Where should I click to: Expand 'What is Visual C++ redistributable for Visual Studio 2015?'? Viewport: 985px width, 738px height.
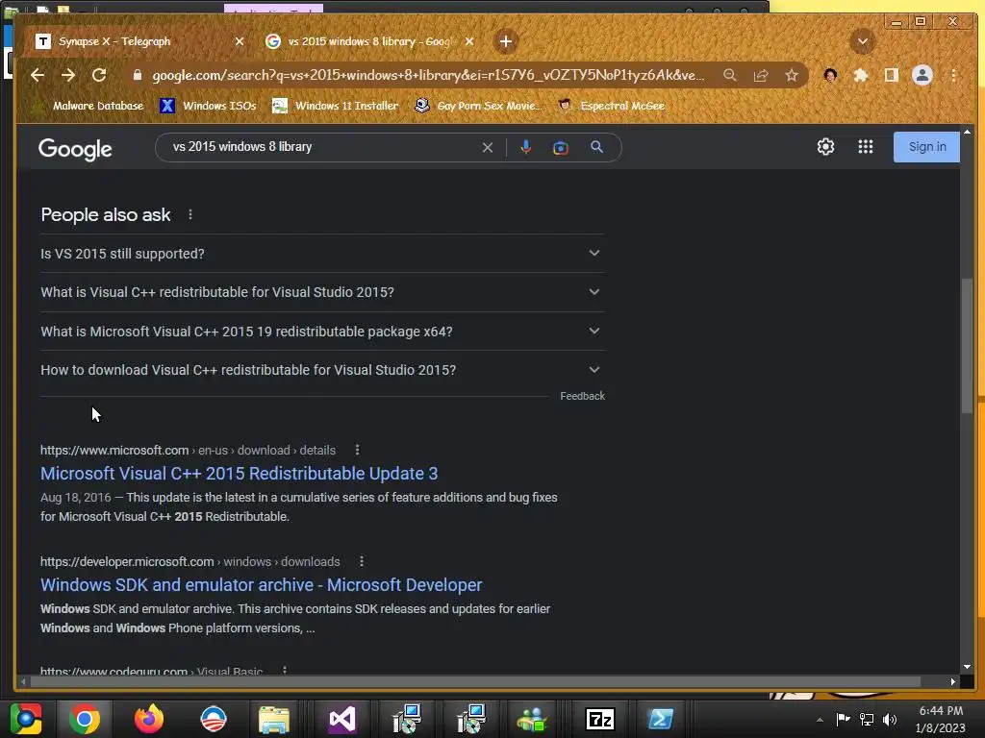coord(322,292)
